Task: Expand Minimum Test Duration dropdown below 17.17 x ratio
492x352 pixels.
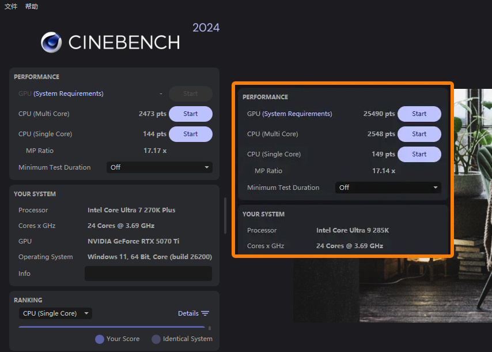Action: click(x=160, y=167)
